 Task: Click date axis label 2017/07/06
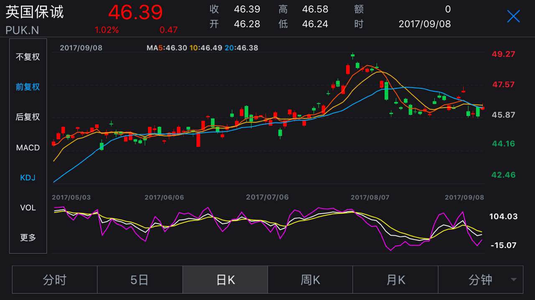267,197
